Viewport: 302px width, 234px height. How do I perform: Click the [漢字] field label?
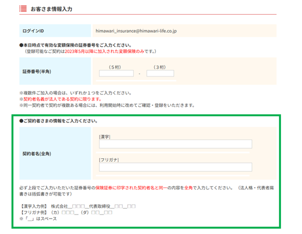[105, 136]
